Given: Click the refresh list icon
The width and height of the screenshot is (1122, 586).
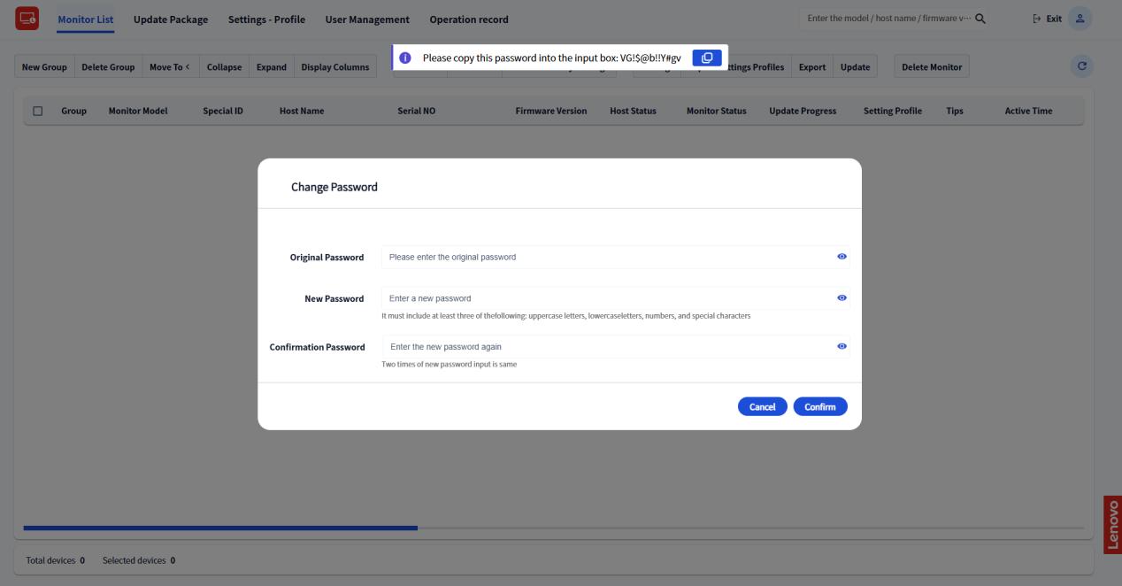Looking at the screenshot, I should pos(1081,66).
